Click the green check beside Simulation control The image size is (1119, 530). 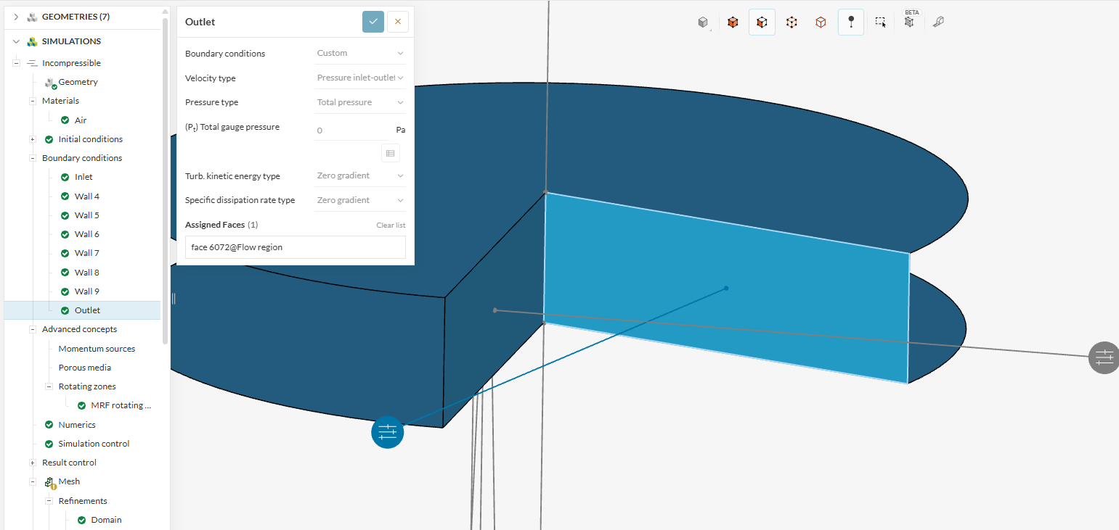click(49, 444)
